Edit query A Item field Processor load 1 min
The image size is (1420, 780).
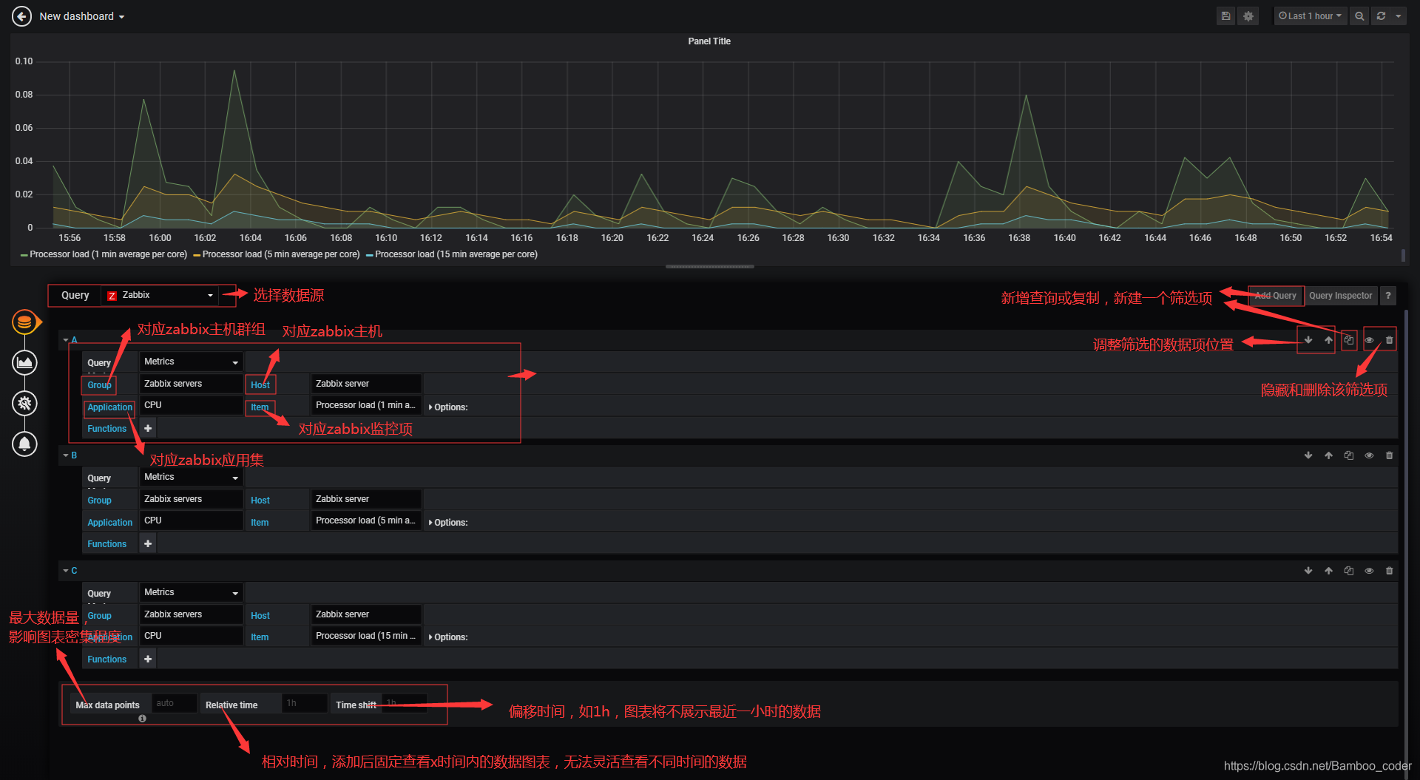(366, 405)
